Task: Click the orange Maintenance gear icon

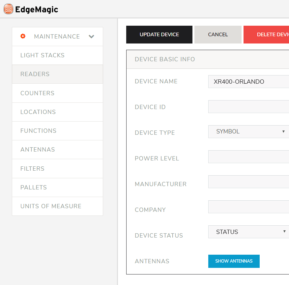Action: point(23,36)
